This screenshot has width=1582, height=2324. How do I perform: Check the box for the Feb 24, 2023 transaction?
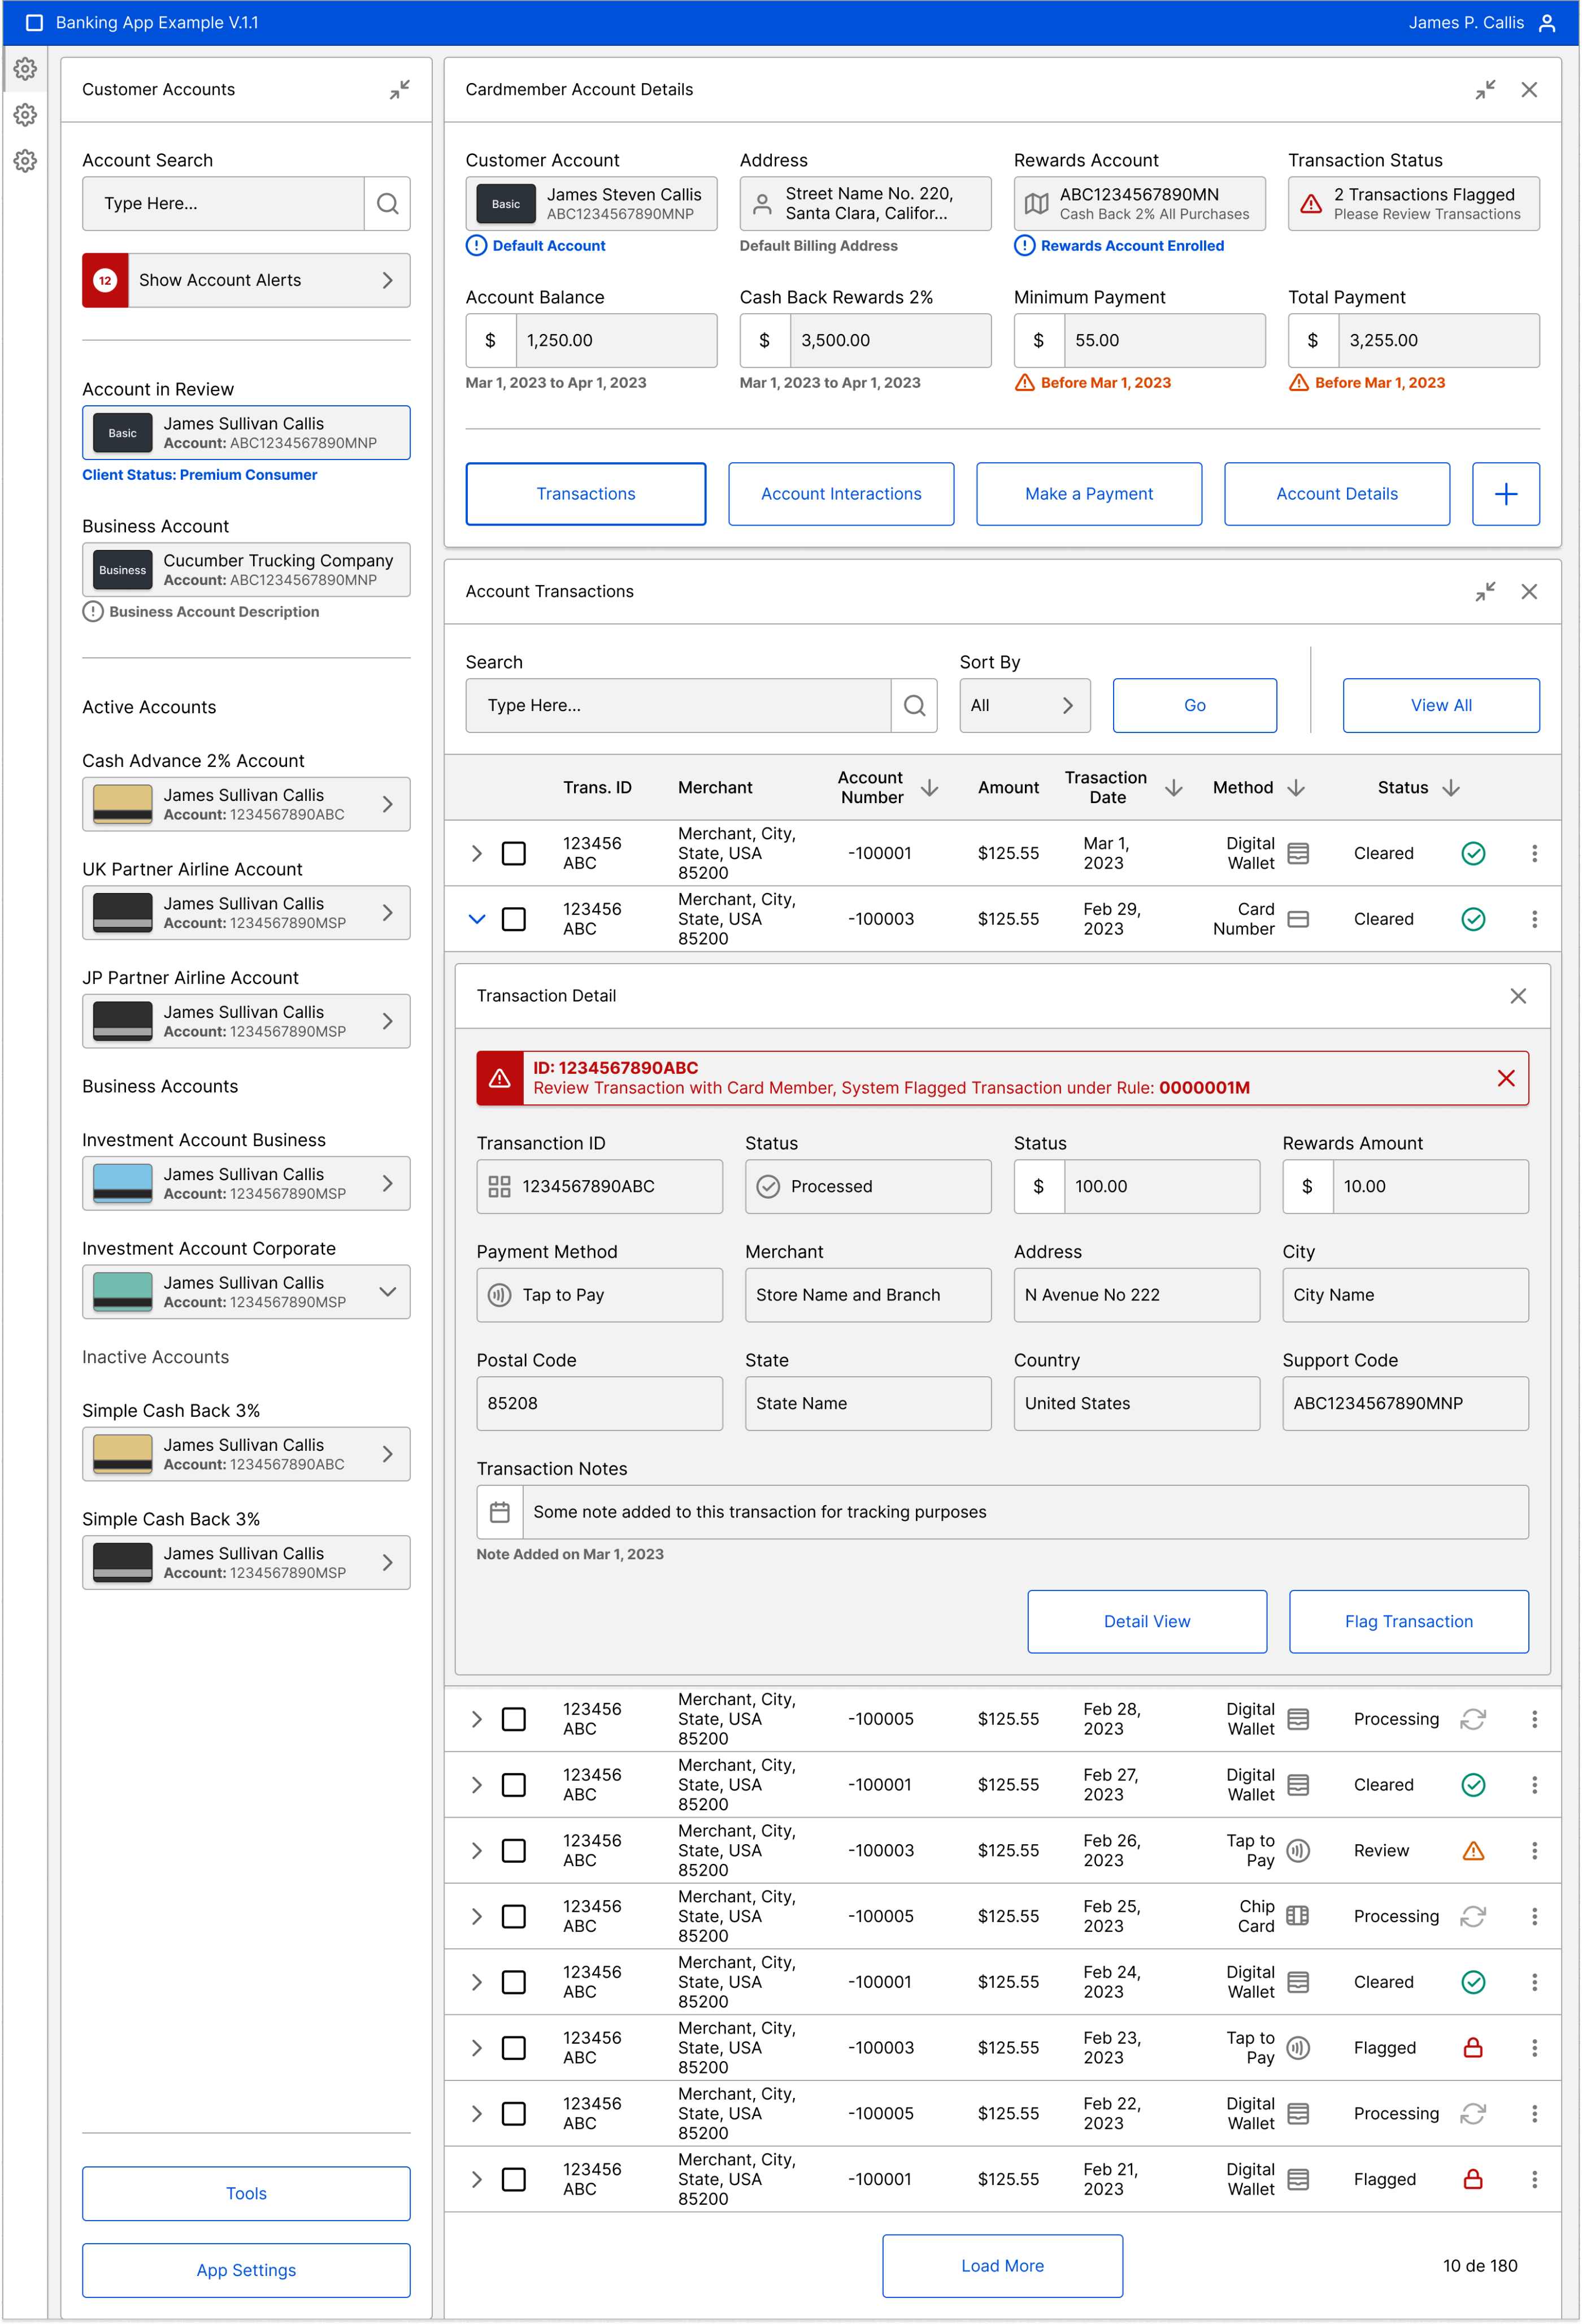tap(513, 1983)
